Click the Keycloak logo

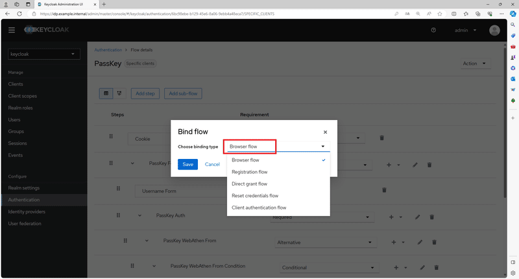click(47, 30)
